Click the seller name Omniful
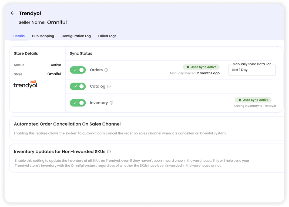The height and width of the screenshot is (207, 289). (57, 22)
